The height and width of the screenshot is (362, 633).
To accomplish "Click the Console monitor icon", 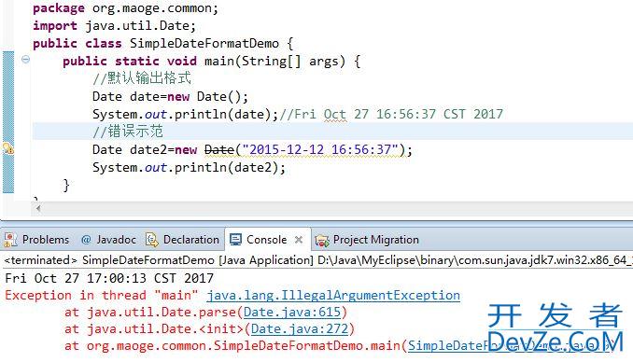I will pos(235,240).
